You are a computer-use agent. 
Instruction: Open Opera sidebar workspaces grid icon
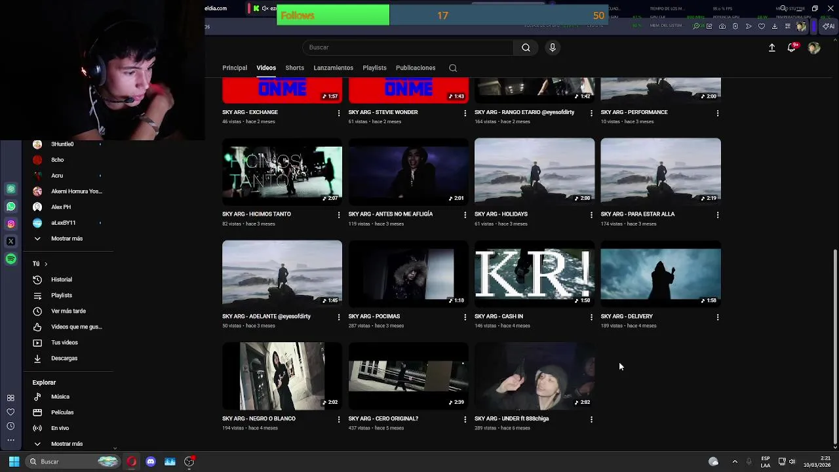10,398
